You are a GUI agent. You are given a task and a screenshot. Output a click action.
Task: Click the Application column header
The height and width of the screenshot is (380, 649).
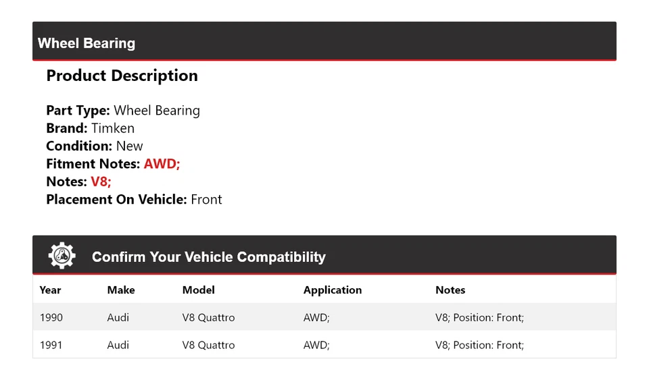tap(333, 290)
